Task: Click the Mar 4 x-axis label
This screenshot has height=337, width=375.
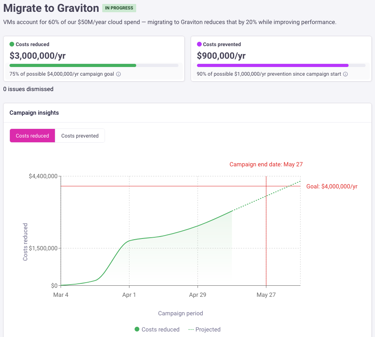Action: pyautogui.click(x=61, y=295)
